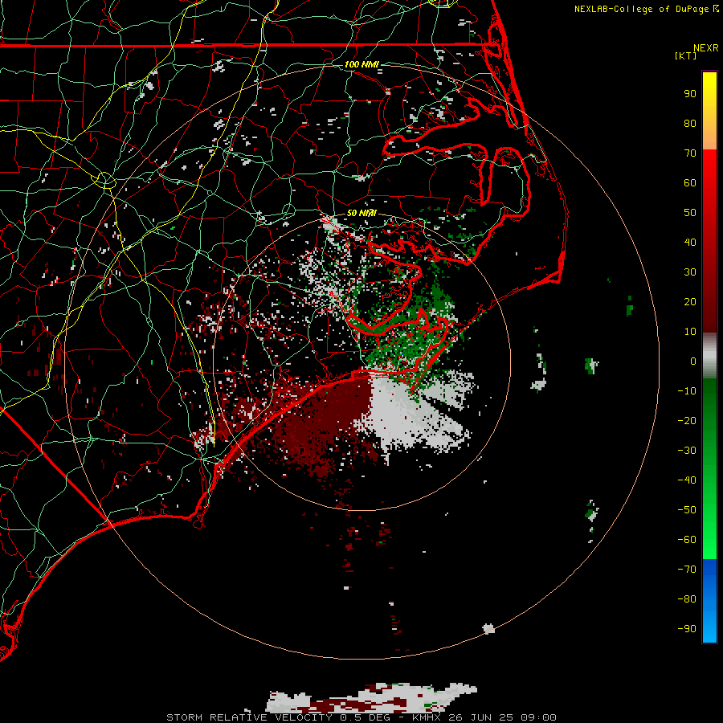Viewport: 723px width, 723px height.
Task: Click the KMHX station identifier in the caption
Action: point(427,717)
